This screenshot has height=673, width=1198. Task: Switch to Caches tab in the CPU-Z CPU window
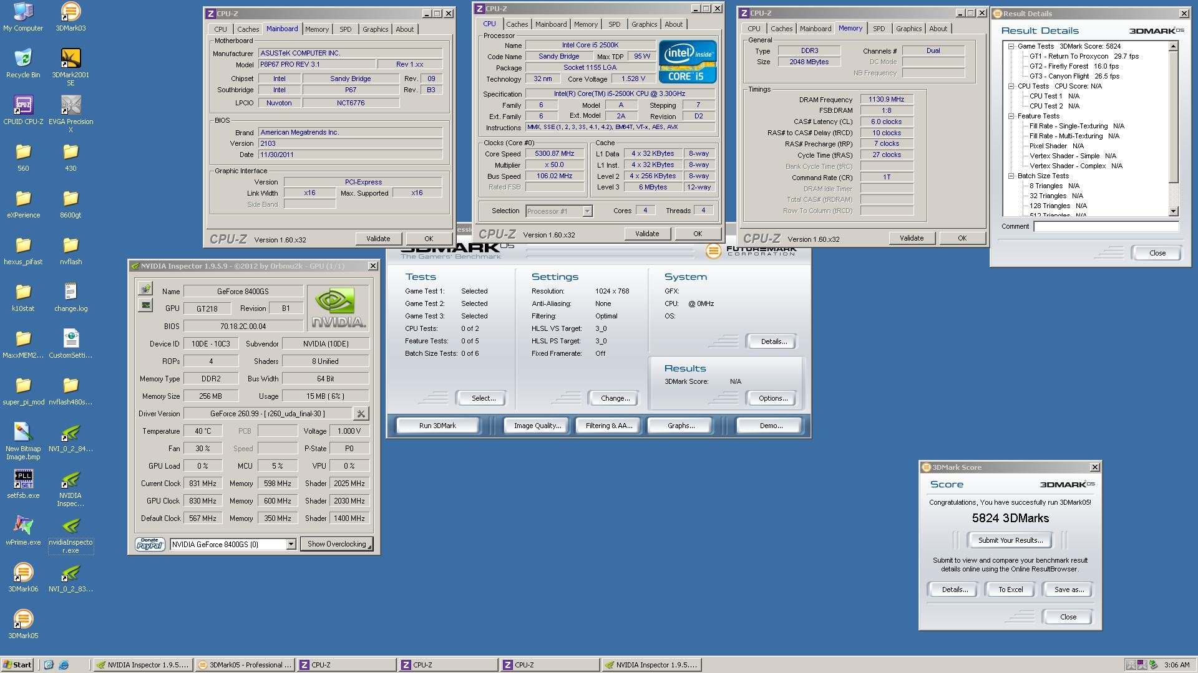[x=517, y=24]
